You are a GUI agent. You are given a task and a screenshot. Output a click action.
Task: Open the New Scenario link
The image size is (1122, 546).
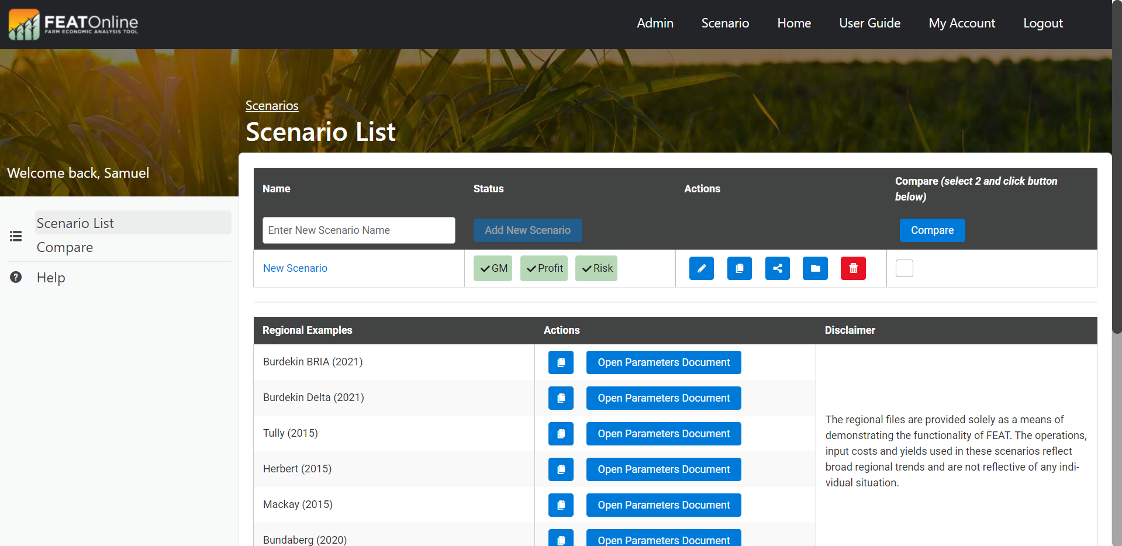tap(295, 268)
